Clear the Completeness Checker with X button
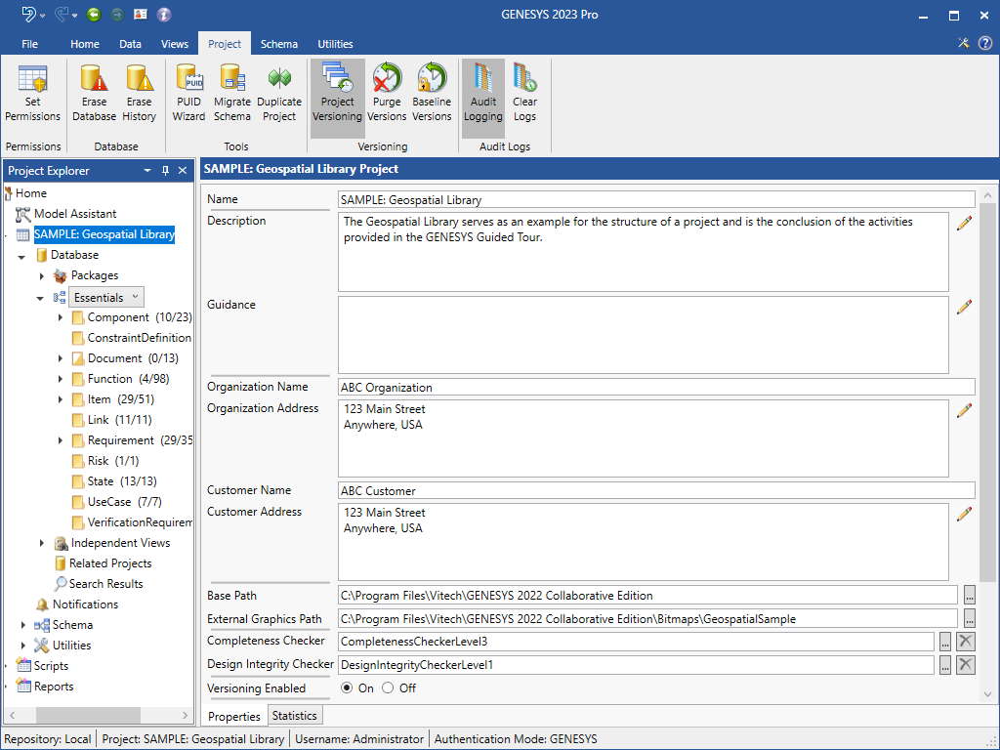 coord(965,642)
